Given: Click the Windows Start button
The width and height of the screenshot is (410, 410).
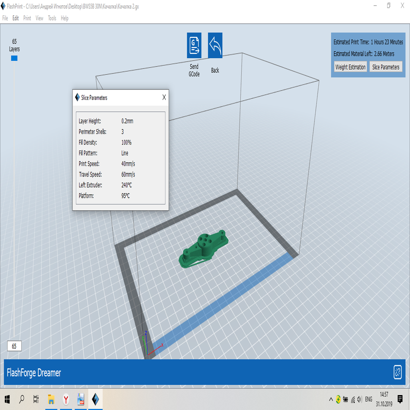Looking at the screenshot, I should 8,399.
